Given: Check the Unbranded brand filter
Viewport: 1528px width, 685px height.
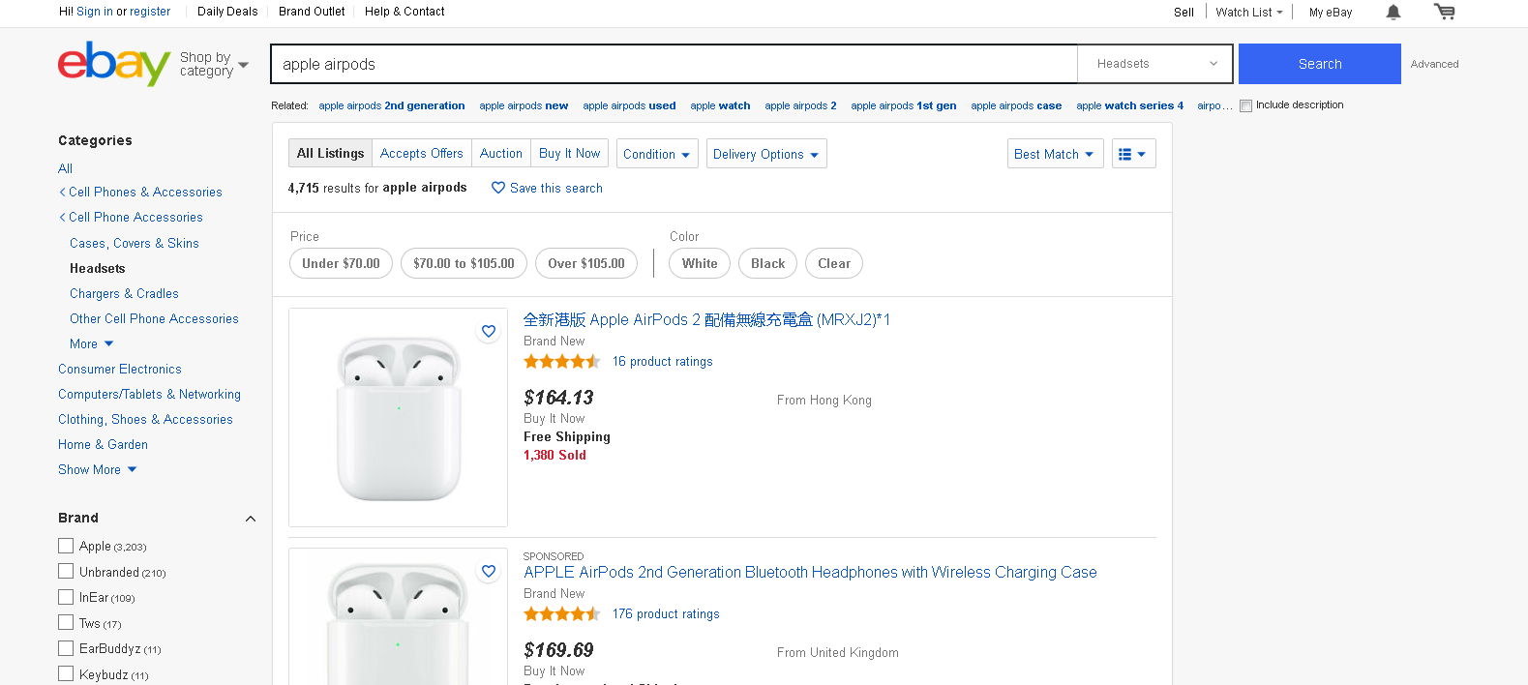Looking at the screenshot, I should [66, 571].
